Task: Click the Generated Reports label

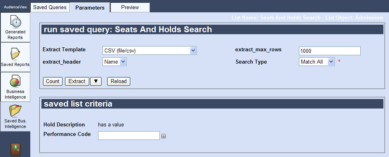Action: (x=16, y=35)
